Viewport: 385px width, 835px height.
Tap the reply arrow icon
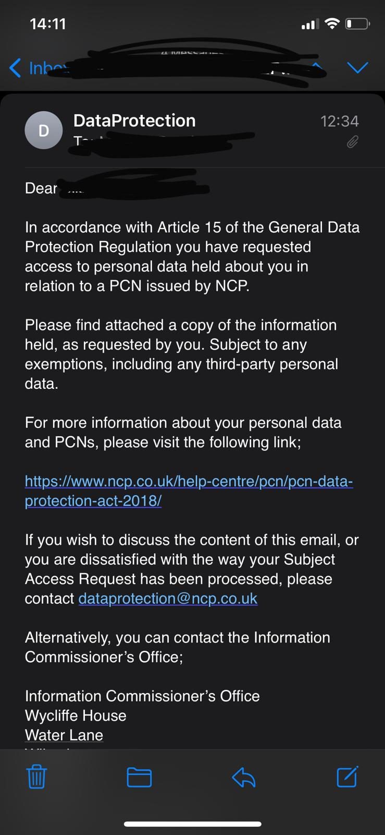tap(243, 777)
